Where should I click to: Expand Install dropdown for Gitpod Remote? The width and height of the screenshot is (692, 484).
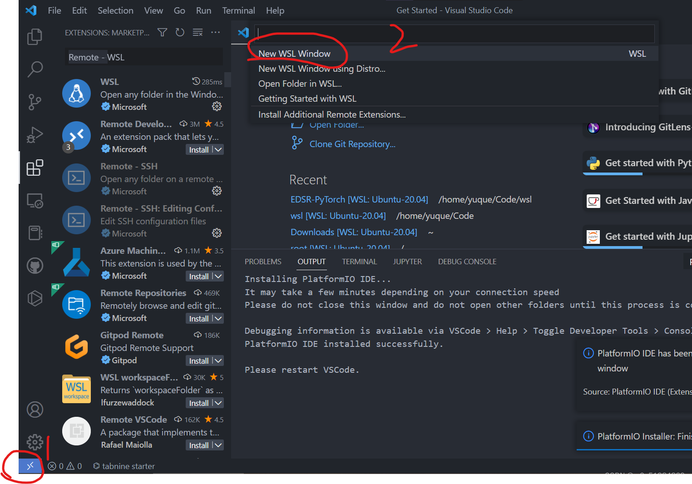218,361
